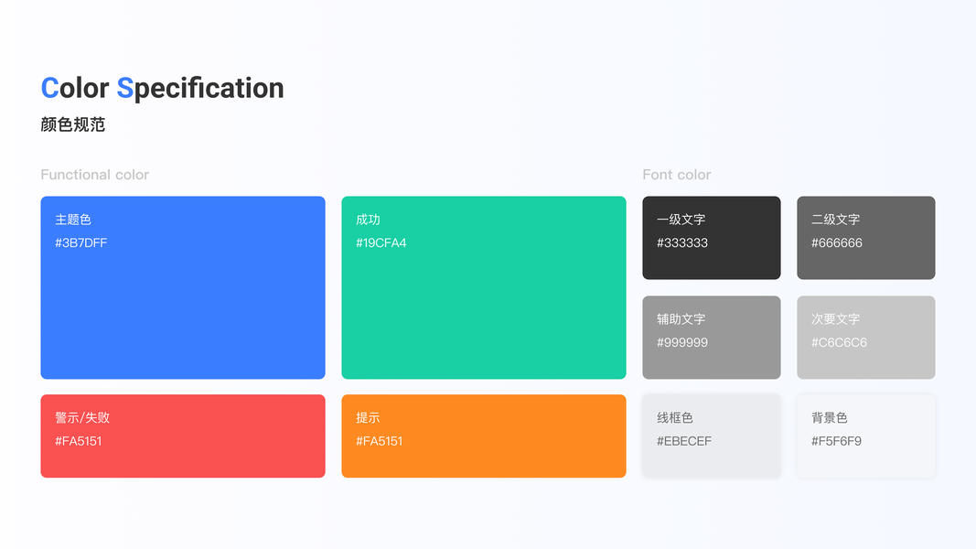Select the #666666 hex value
The width and height of the screenshot is (976, 549).
[837, 242]
